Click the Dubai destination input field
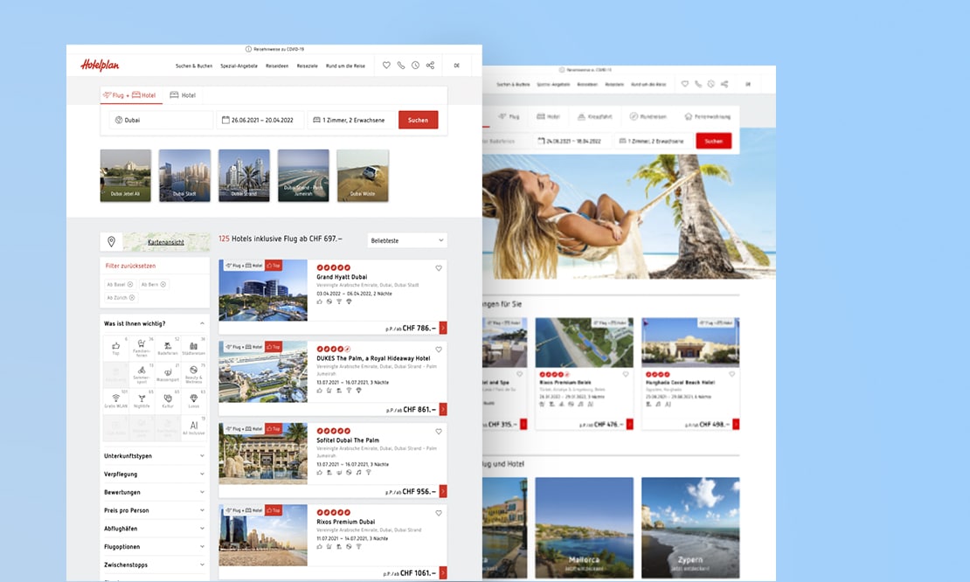970x582 pixels. [162, 120]
